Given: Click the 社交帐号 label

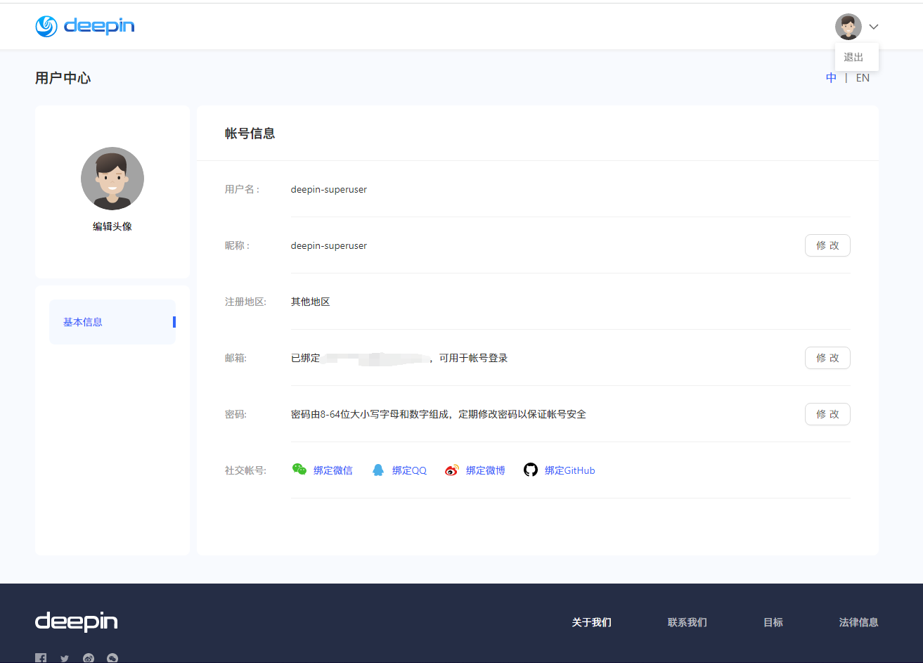Looking at the screenshot, I should coord(245,470).
